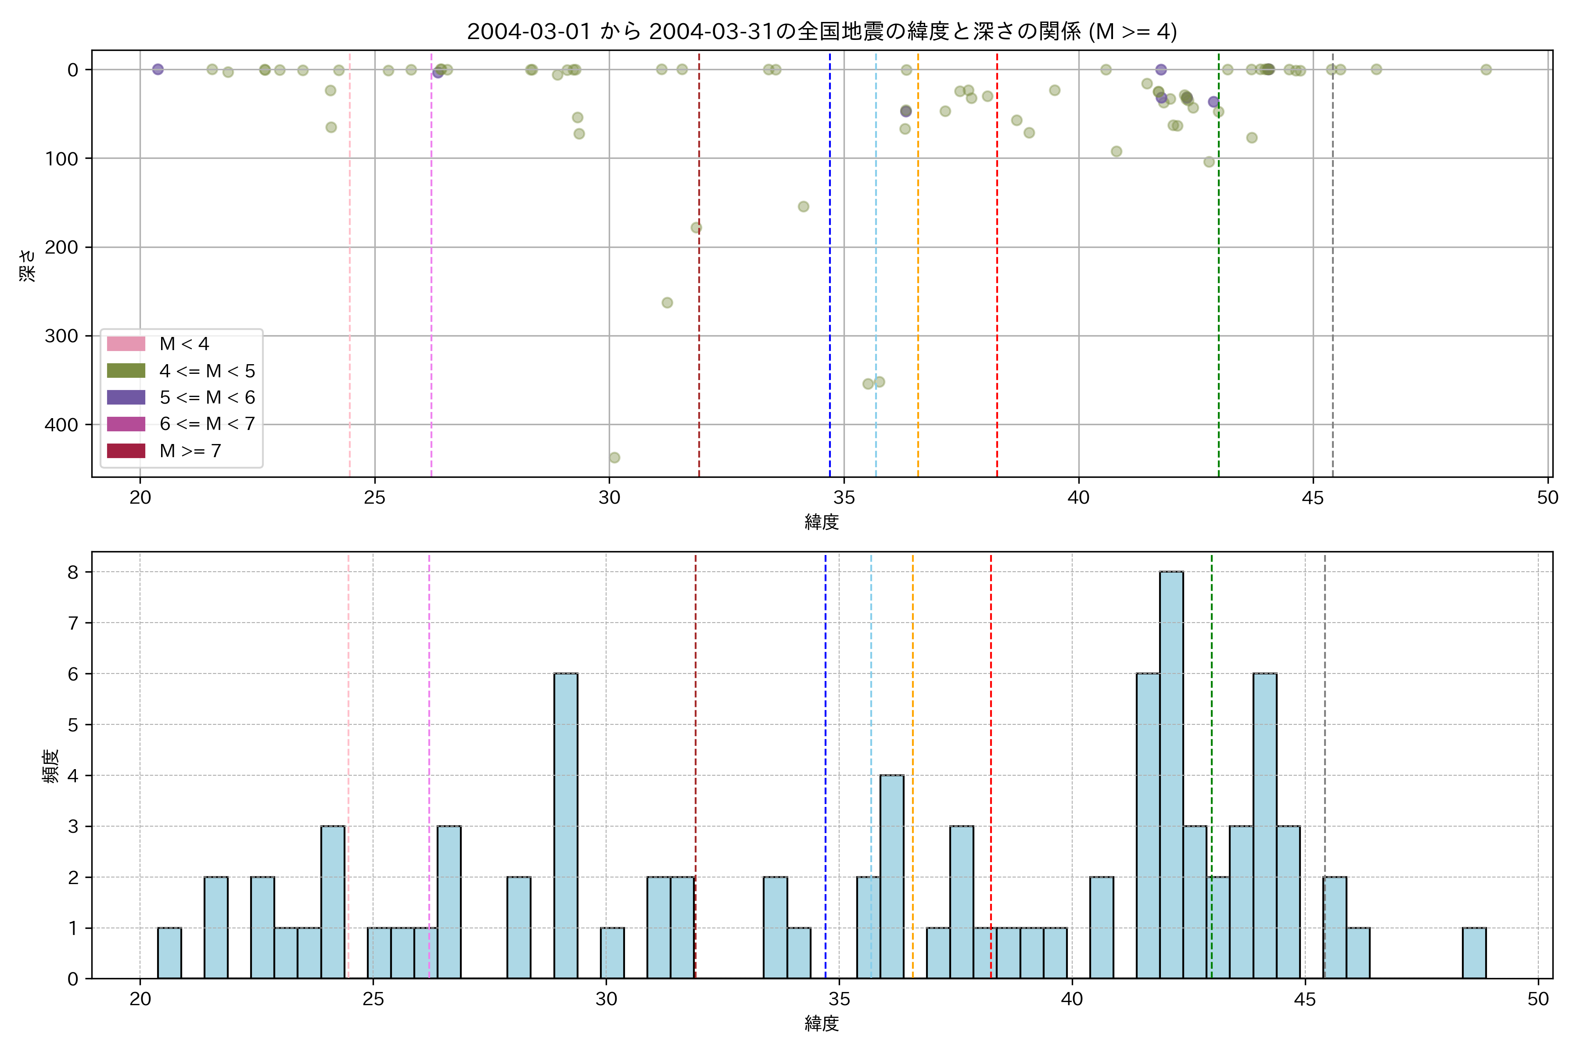The height and width of the screenshot is (1053, 1580).
Task: Click the "M >= 7" legend text label
Action: pyautogui.click(x=190, y=451)
